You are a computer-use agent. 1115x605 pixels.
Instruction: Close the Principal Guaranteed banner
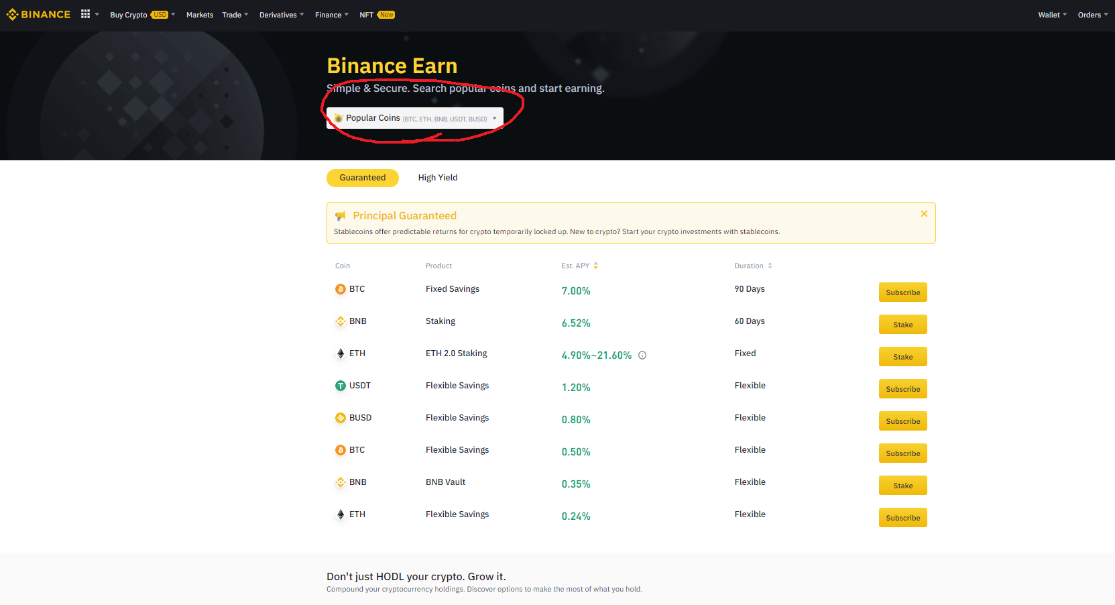pos(924,213)
